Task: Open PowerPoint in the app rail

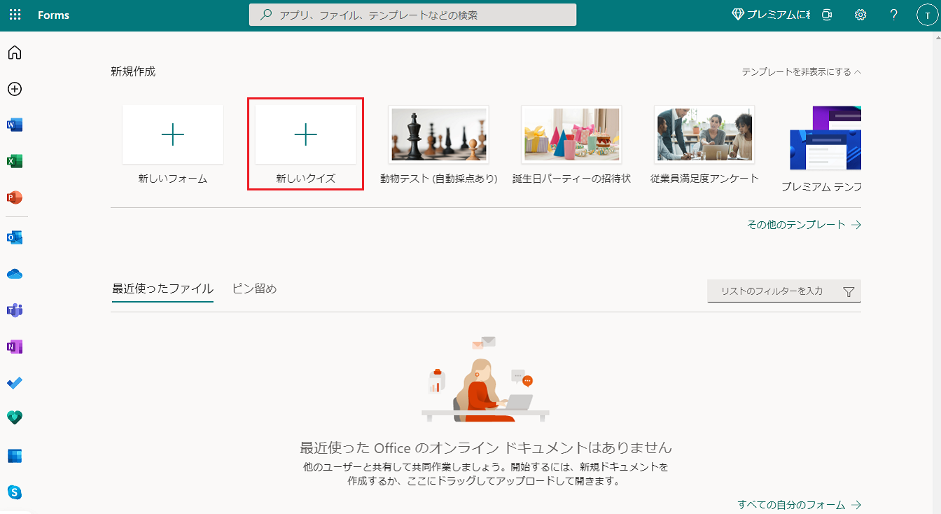Action: (15, 198)
